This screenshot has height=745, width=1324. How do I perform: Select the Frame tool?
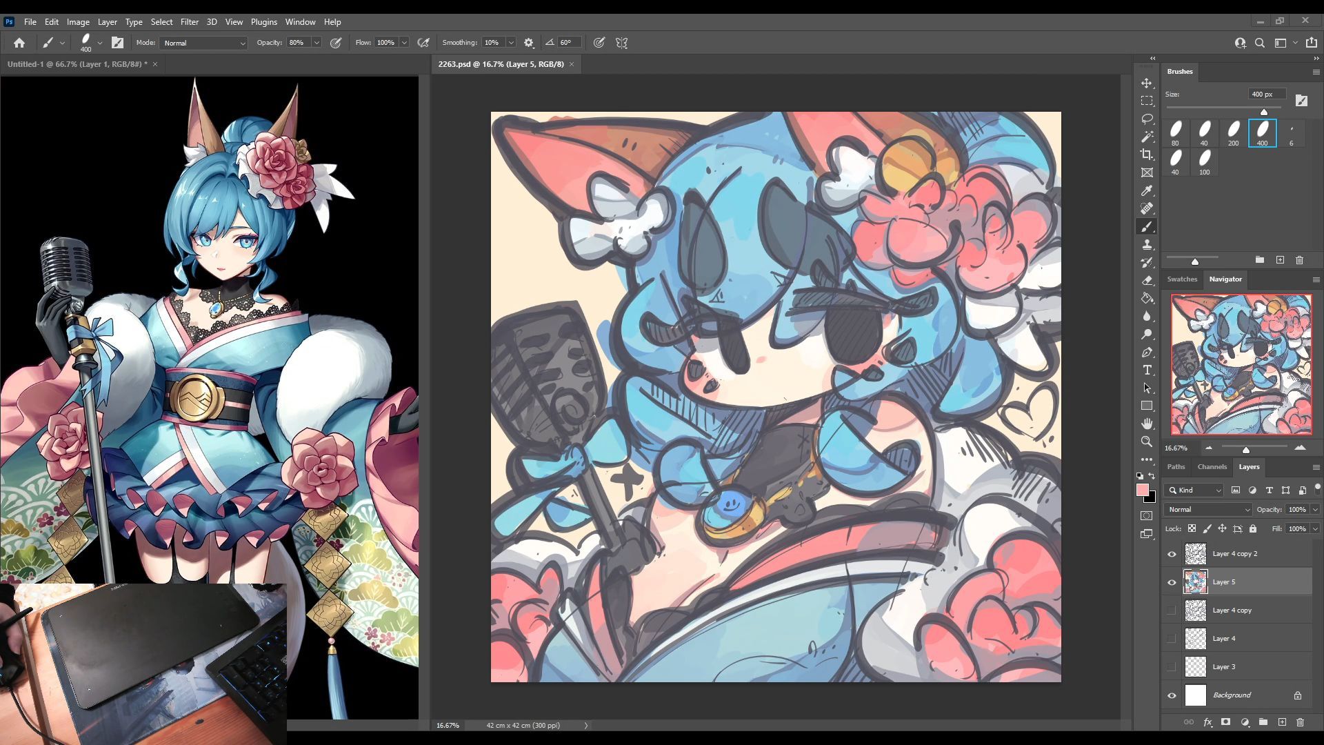pyautogui.click(x=1147, y=172)
